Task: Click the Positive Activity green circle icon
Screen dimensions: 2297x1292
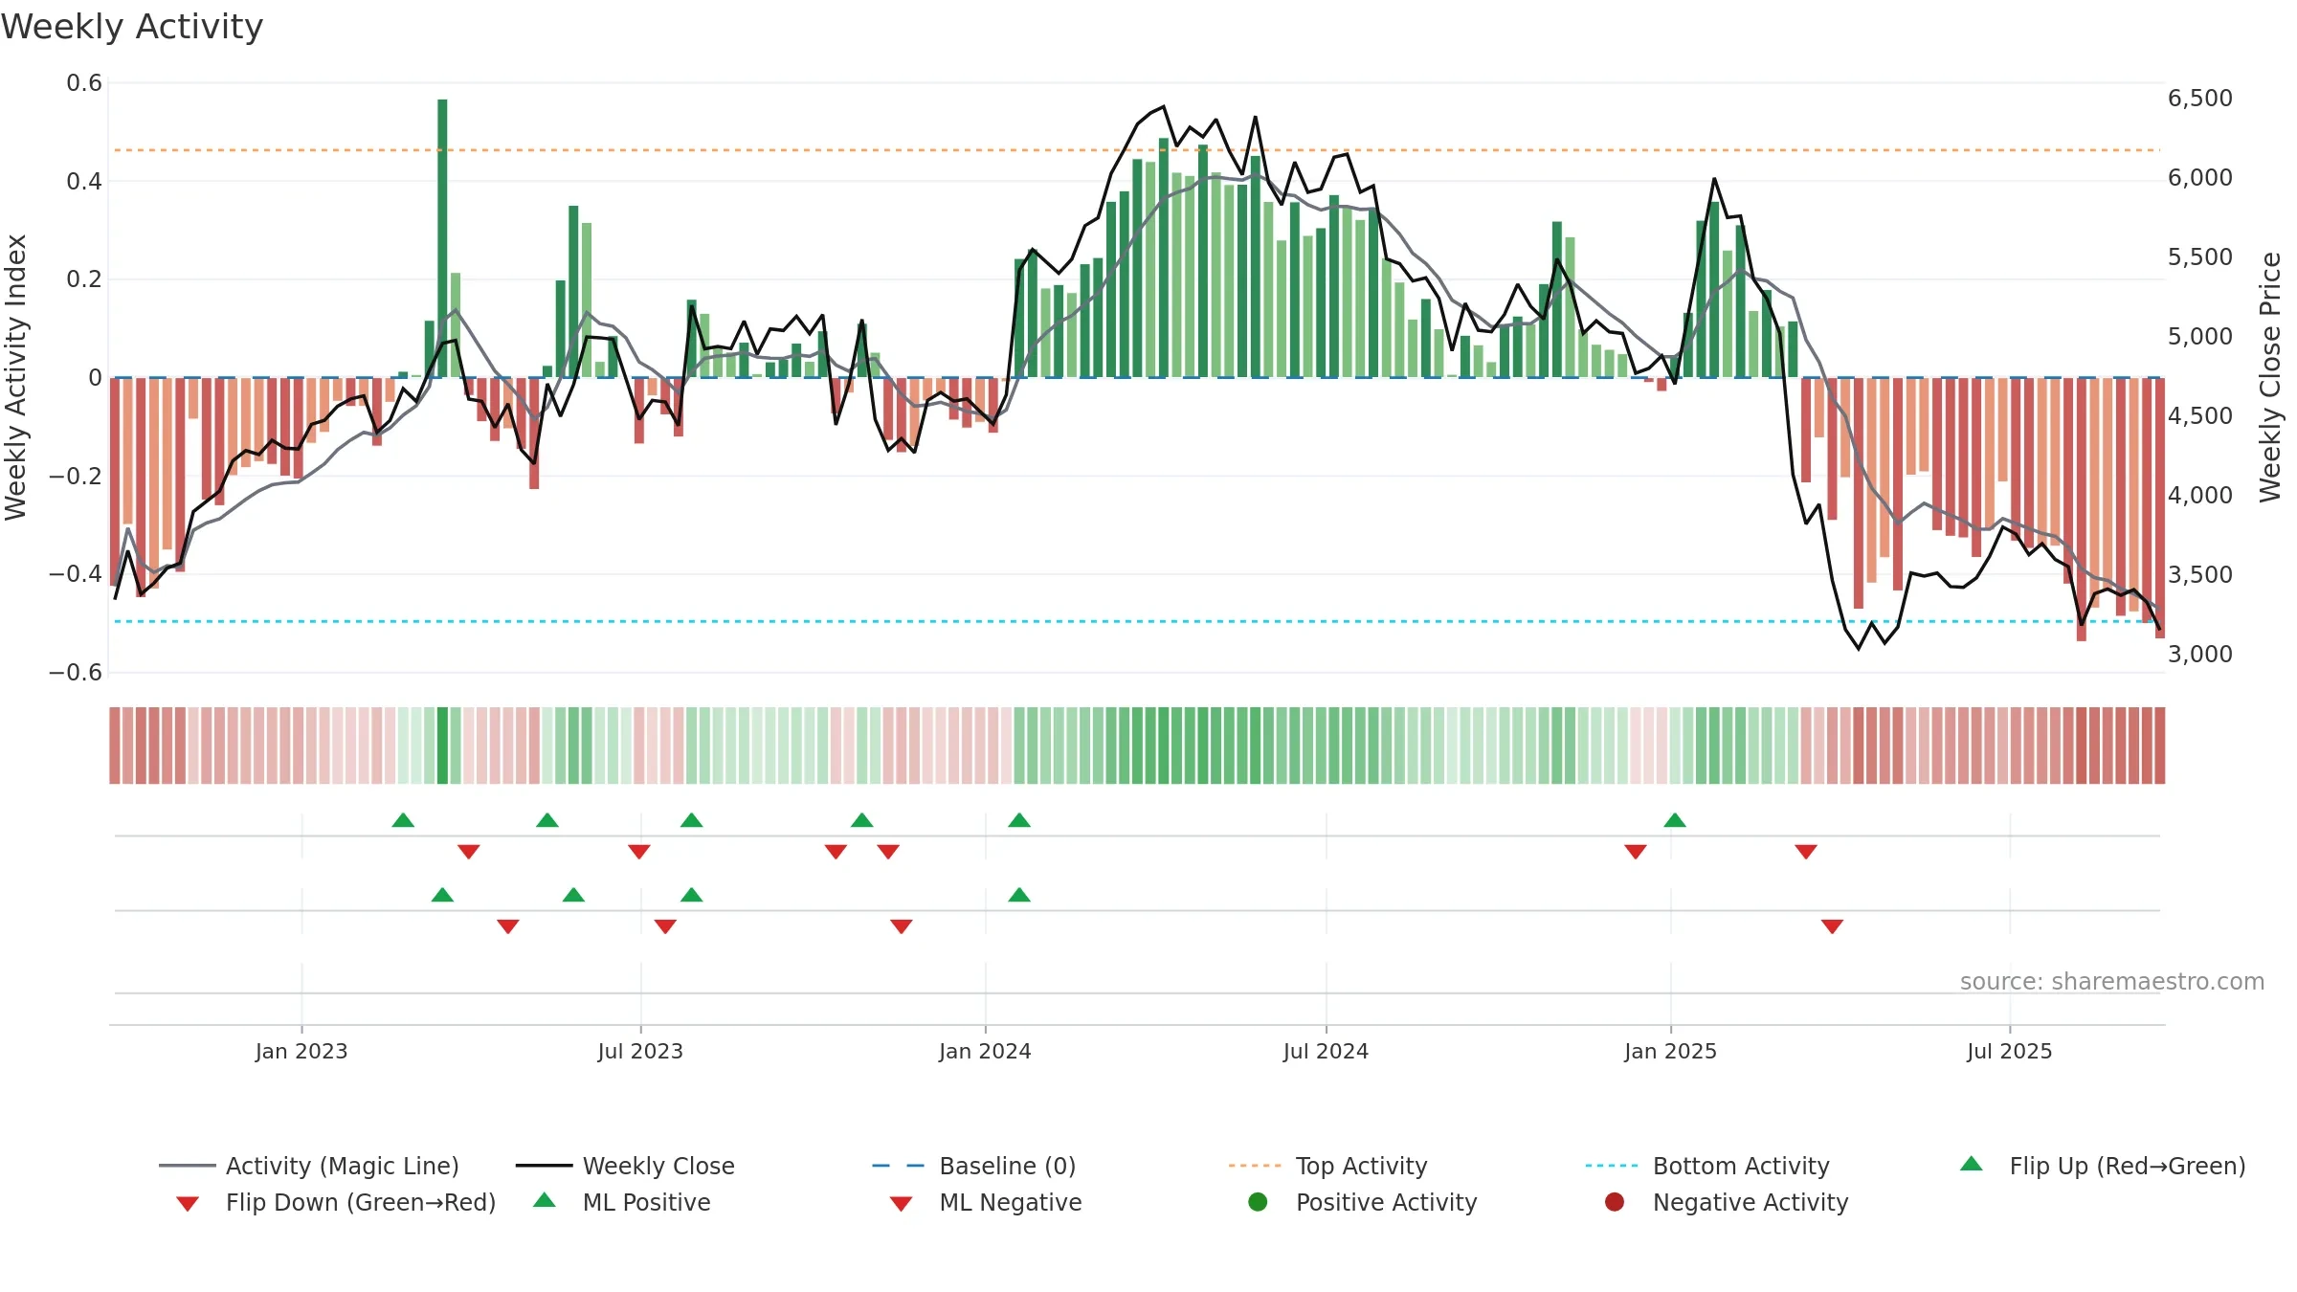Action: pos(1258,1202)
